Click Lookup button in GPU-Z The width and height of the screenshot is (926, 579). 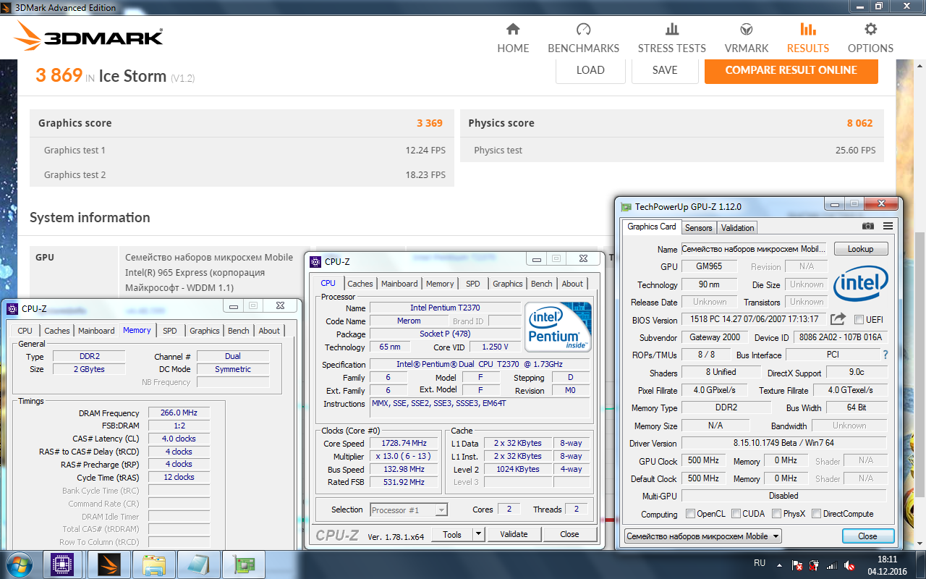point(861,248)
